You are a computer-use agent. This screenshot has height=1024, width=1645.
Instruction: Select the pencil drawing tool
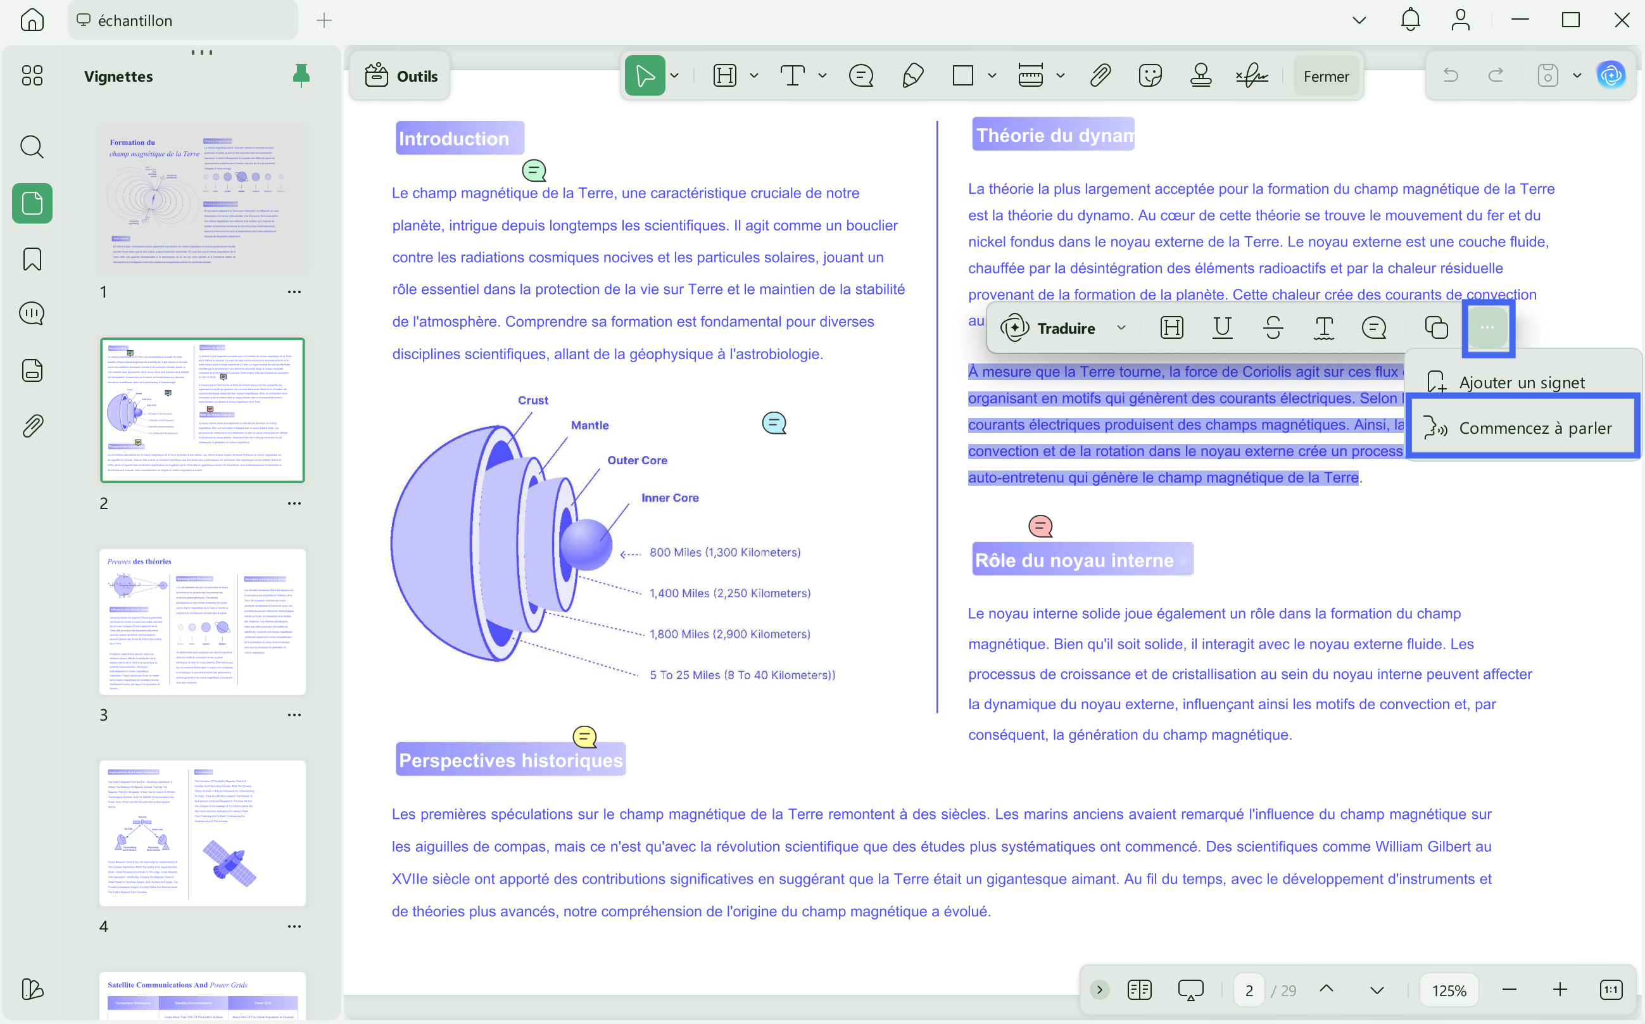point(912,76)
